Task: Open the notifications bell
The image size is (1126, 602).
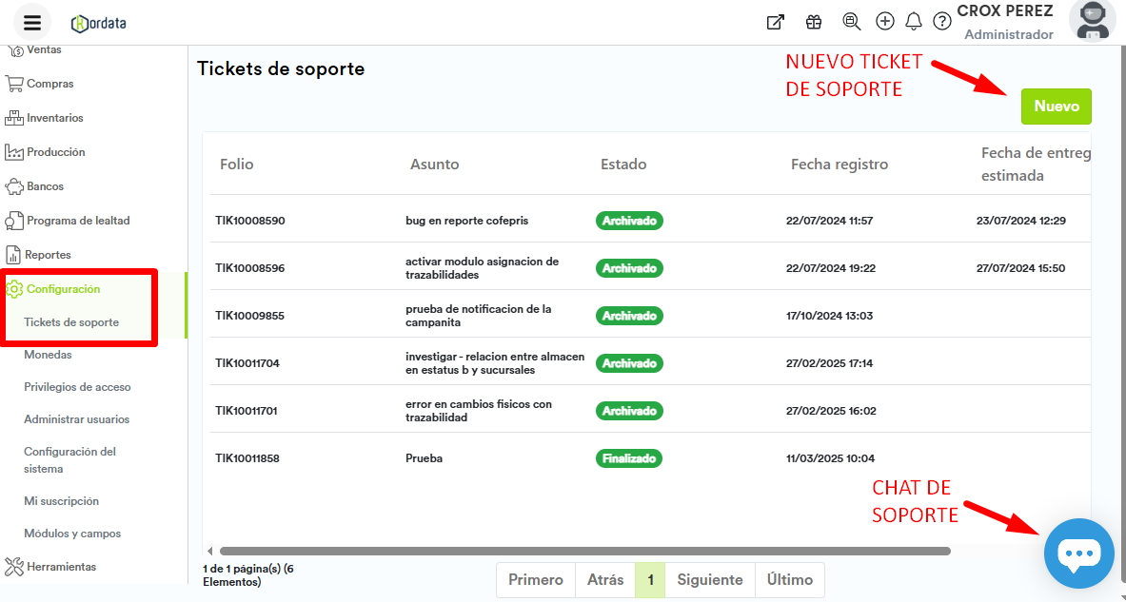Action: click(914, 22)
